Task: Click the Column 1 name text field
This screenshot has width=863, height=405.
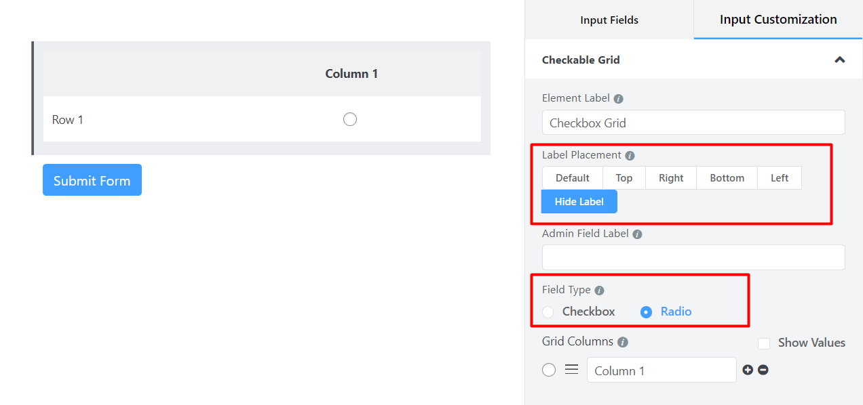Action: click(661, 370)
